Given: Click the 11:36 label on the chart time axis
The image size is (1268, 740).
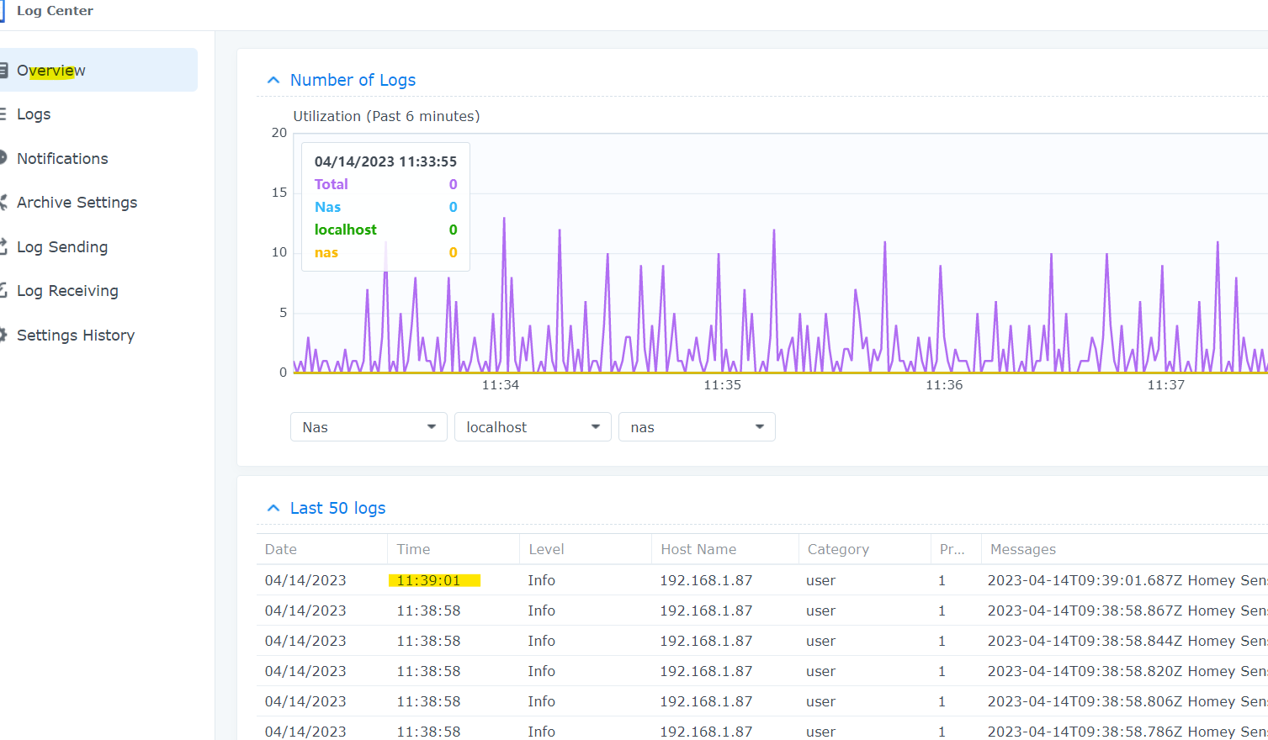Looking at the screenshot, I should click(x=944, y=385).
